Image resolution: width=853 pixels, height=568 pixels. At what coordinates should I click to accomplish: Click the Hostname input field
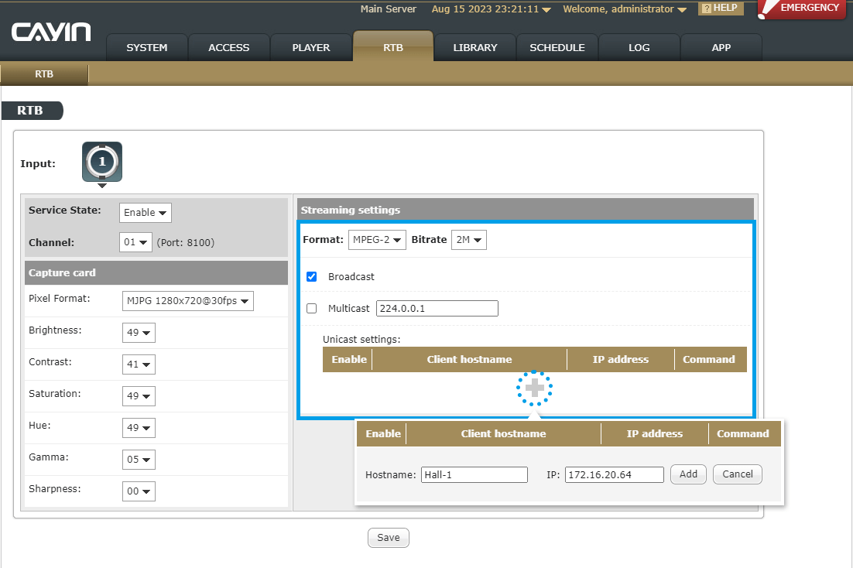[474, 474]
